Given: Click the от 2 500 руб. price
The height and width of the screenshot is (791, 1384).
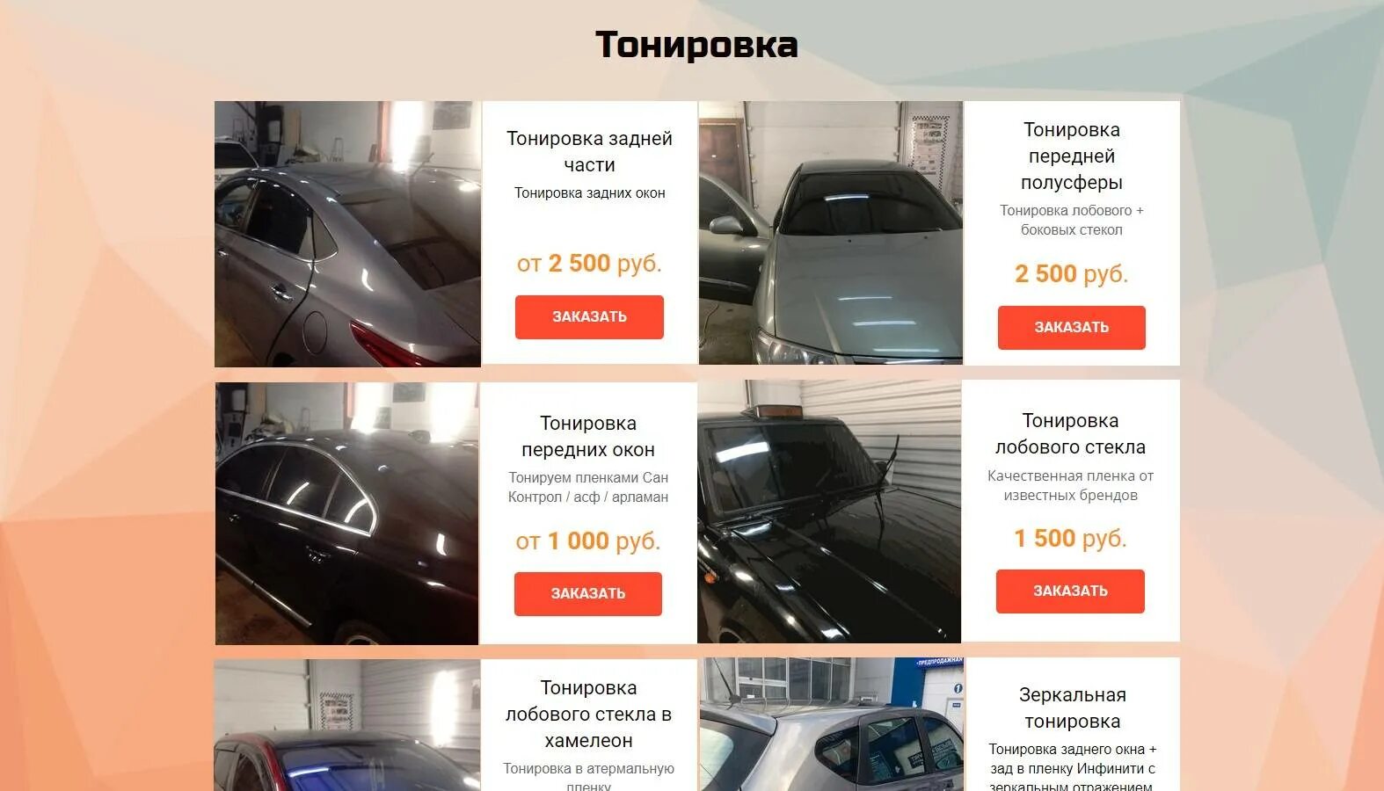Looking at the screenshot, I should pyautogui.click(x=589, y=263).
